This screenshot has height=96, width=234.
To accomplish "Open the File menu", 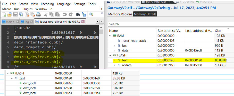I will (x=5, y=4).
